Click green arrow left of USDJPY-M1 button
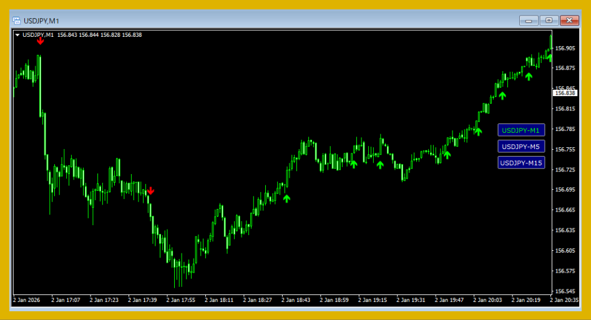The image size is (591, 320). point(478,130)
